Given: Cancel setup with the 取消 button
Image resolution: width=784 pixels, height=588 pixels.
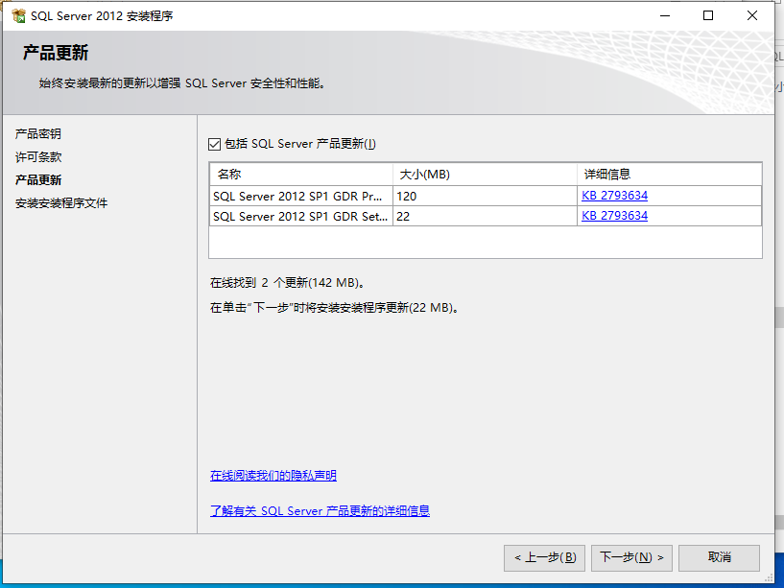Looking at the screenshot, I should 719,557.
